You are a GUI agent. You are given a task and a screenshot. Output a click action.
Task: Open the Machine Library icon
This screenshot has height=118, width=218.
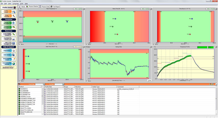[14, 39]
